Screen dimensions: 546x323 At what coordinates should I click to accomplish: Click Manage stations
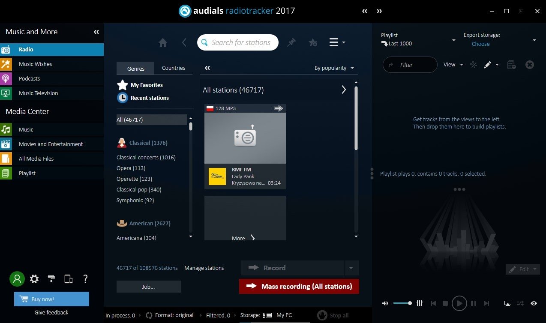click(x=204, y=268)
